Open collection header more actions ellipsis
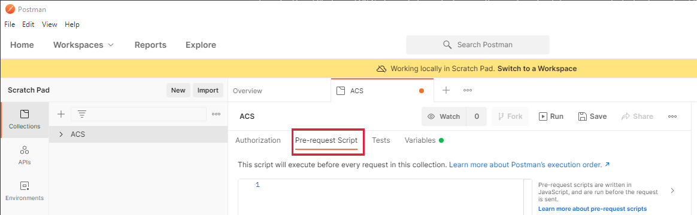697x215 pixels. pyautogui.click(x=672, y=116)
